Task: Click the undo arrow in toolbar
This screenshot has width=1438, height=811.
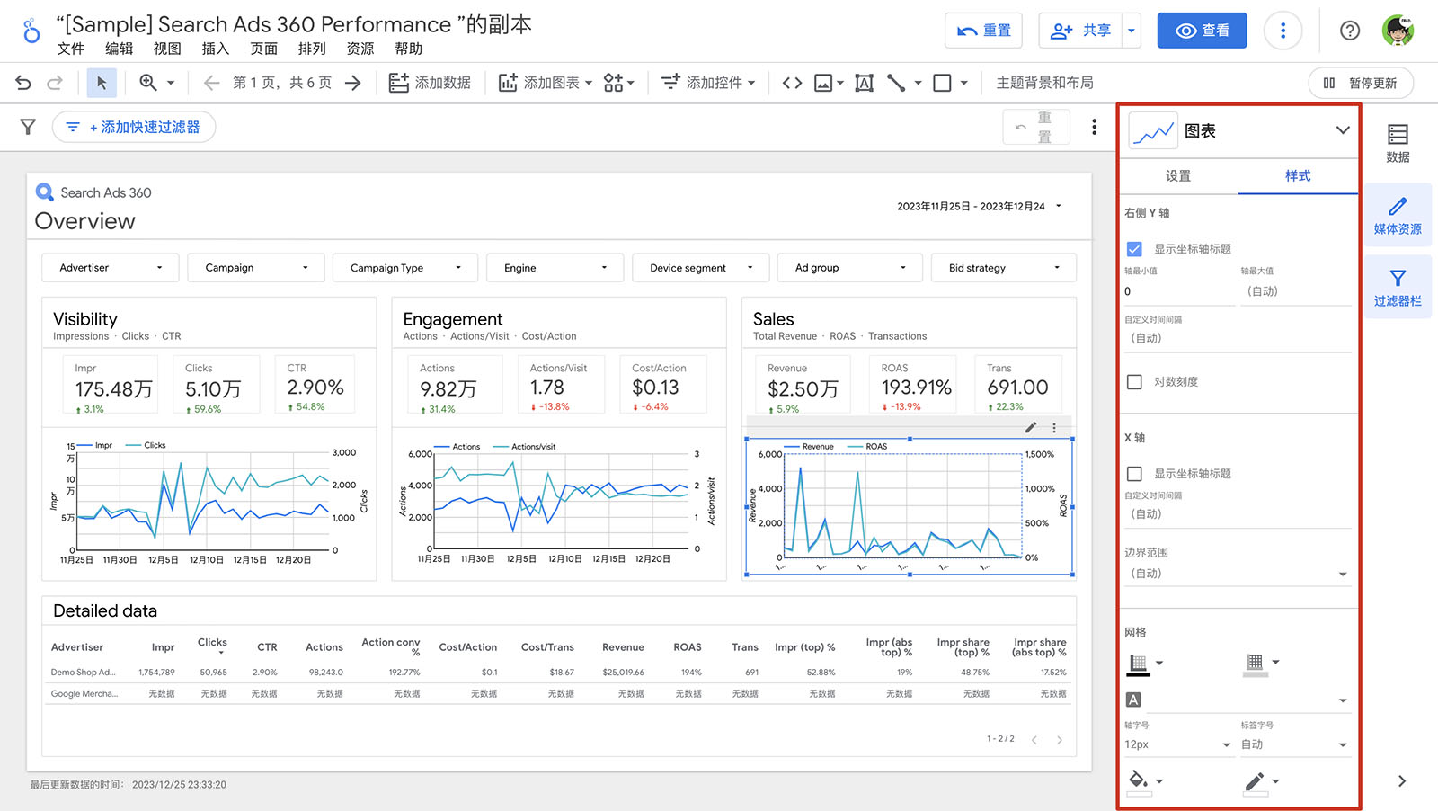Action: [23, 83]
